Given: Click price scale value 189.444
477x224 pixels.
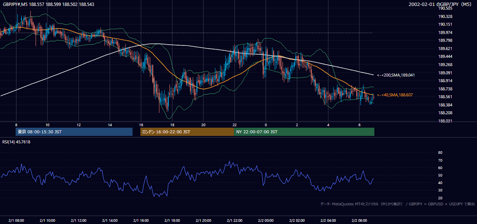Looking at the screenshot, I should click(445, 56).
